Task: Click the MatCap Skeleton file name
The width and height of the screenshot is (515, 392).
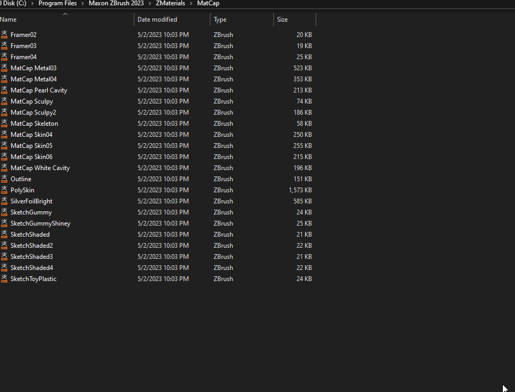Action: tap(34, 123)
